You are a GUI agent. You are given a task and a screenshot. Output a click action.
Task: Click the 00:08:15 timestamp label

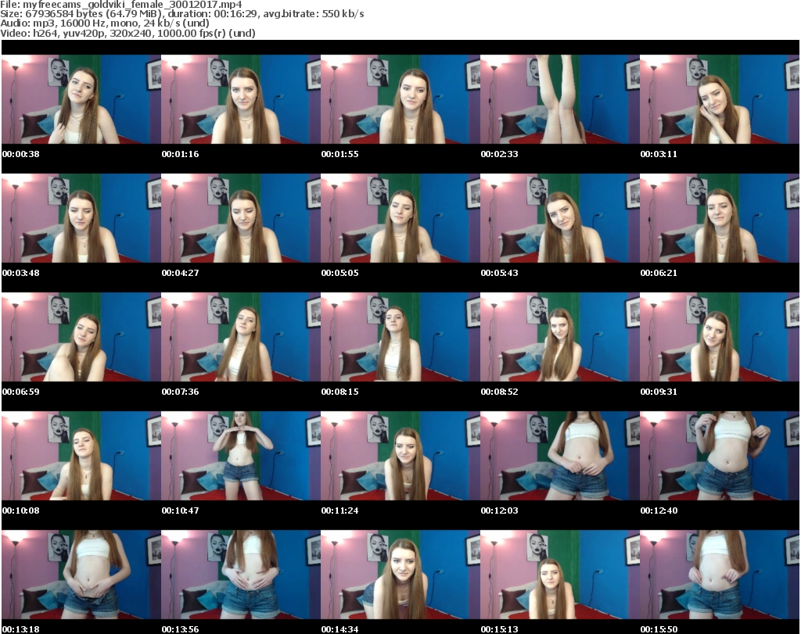coord(339,392)
